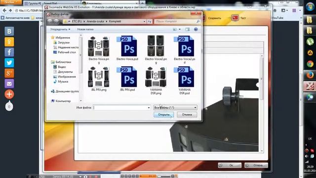This screenshot has height=178, width=316.
Task: Click the Twitter share icon
Action: (x=9, y=63)
